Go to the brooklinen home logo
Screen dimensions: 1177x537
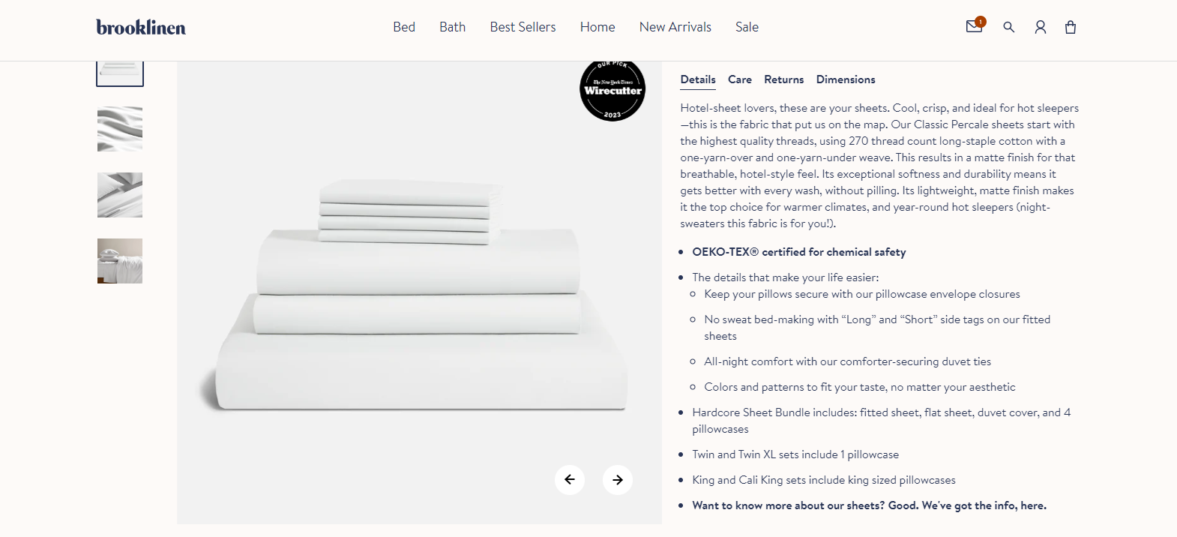[x=141, y=27]
